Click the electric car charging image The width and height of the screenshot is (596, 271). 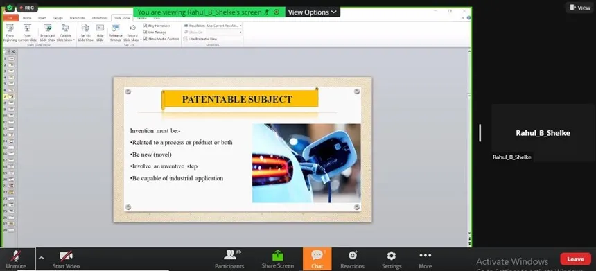(306, 163)
